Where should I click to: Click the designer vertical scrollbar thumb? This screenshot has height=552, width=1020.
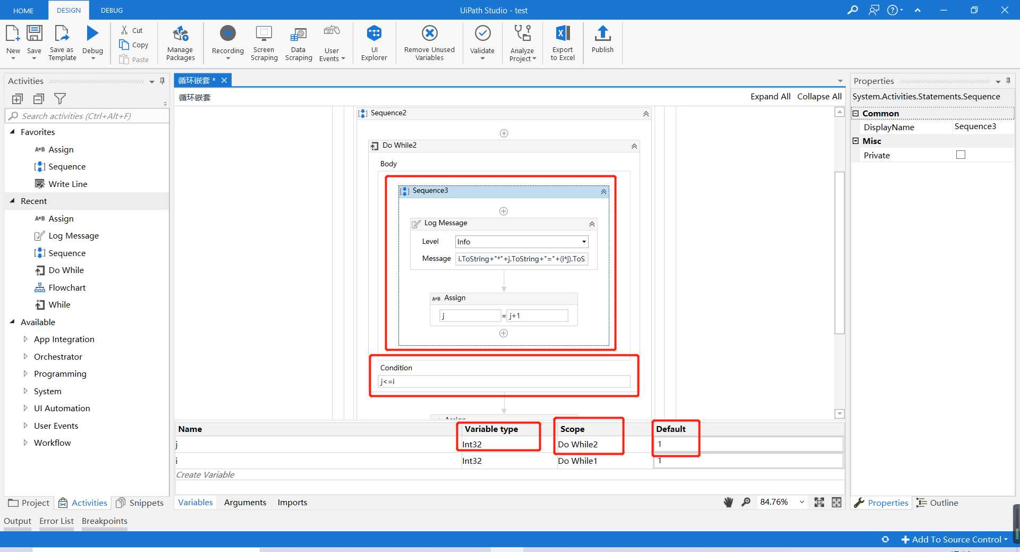(839, 252)
